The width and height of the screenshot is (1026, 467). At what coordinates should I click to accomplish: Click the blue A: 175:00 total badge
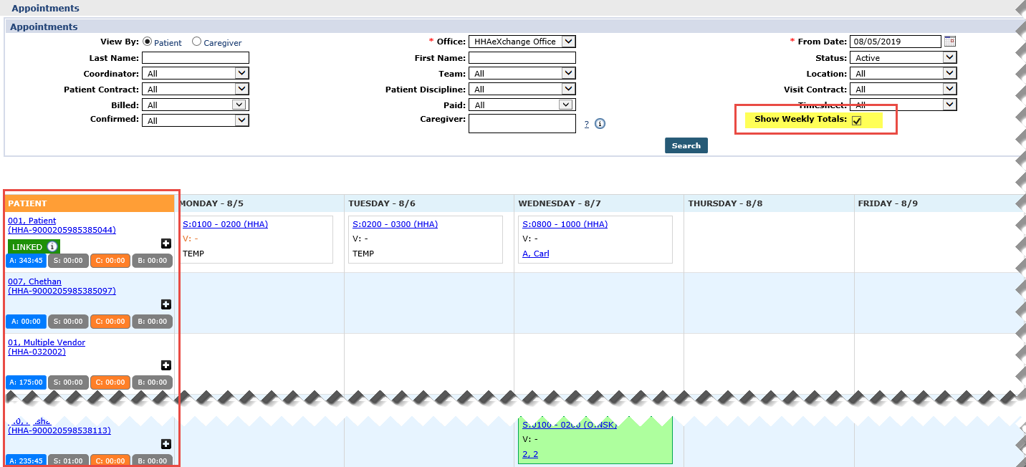tap(27, 382)
